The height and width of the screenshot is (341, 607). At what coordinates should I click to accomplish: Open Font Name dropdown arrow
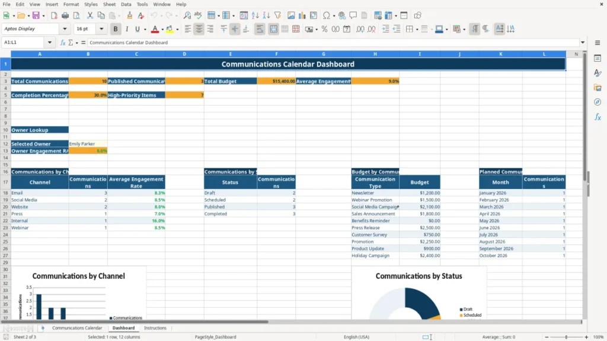65,29
